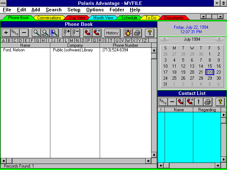Image resolution: width=227 pixels, height=170 pixels.
Task: Switch to the Month View tab
Action: [x=103, y=18]
